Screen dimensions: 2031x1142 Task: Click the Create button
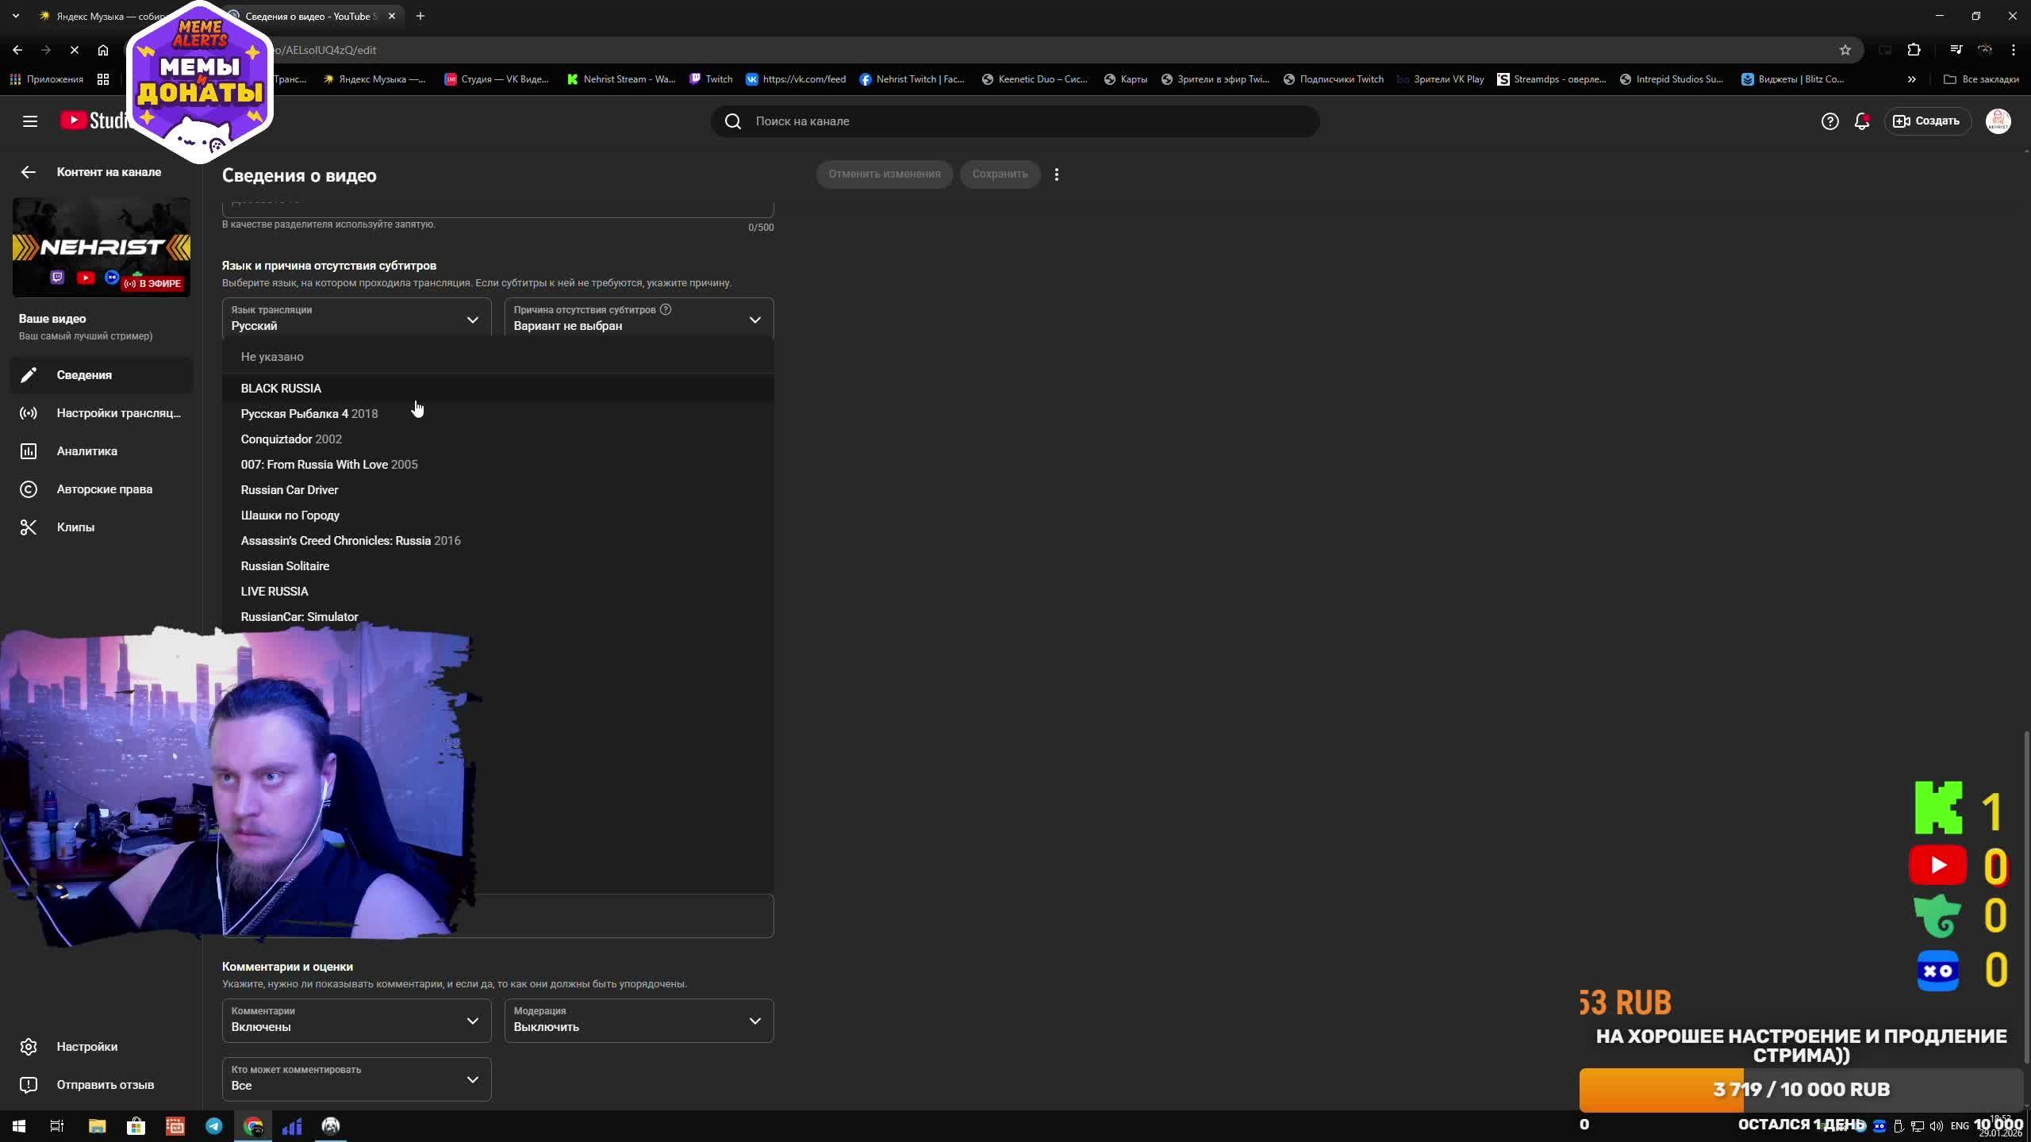[x=1927, y=121]
